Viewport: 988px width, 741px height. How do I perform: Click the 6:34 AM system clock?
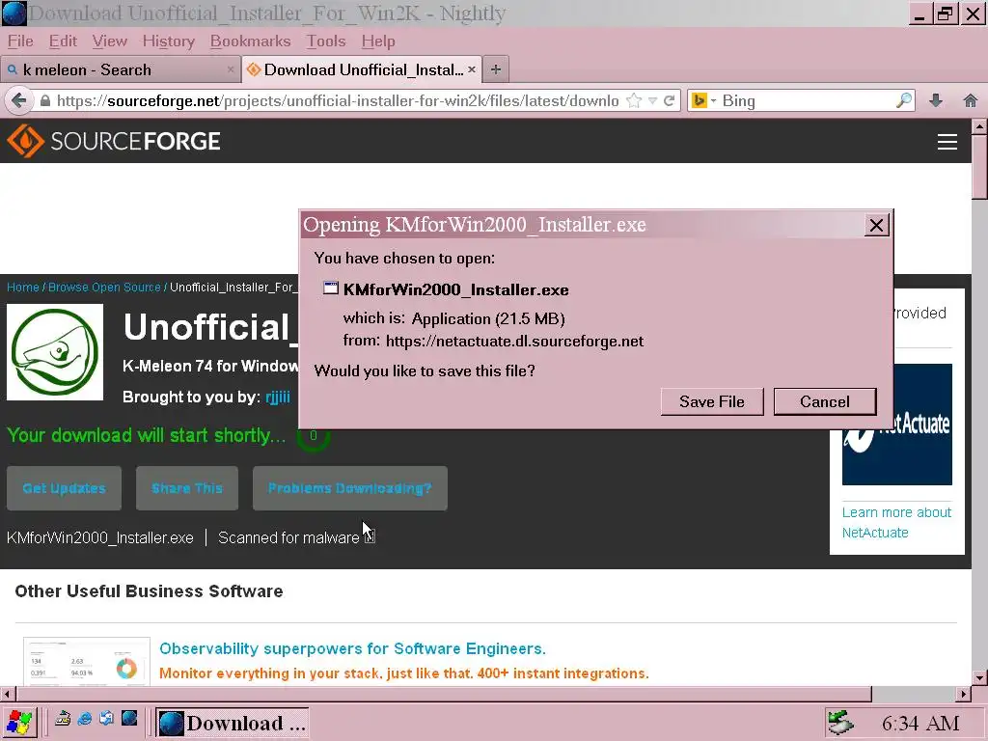(x=920, y=724)
